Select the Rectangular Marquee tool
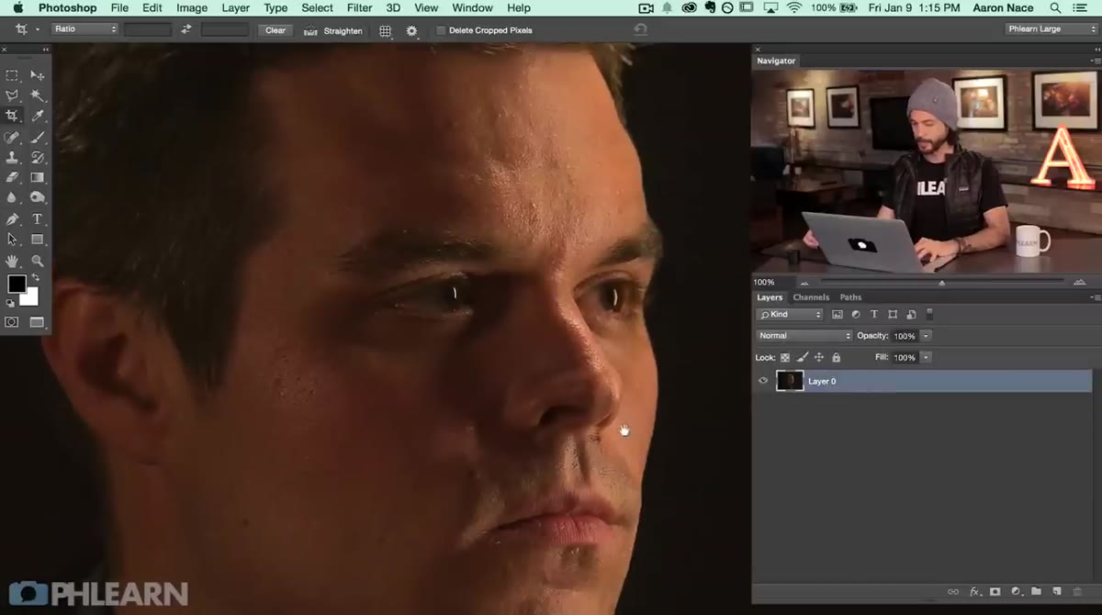 [x=12, y=75]
